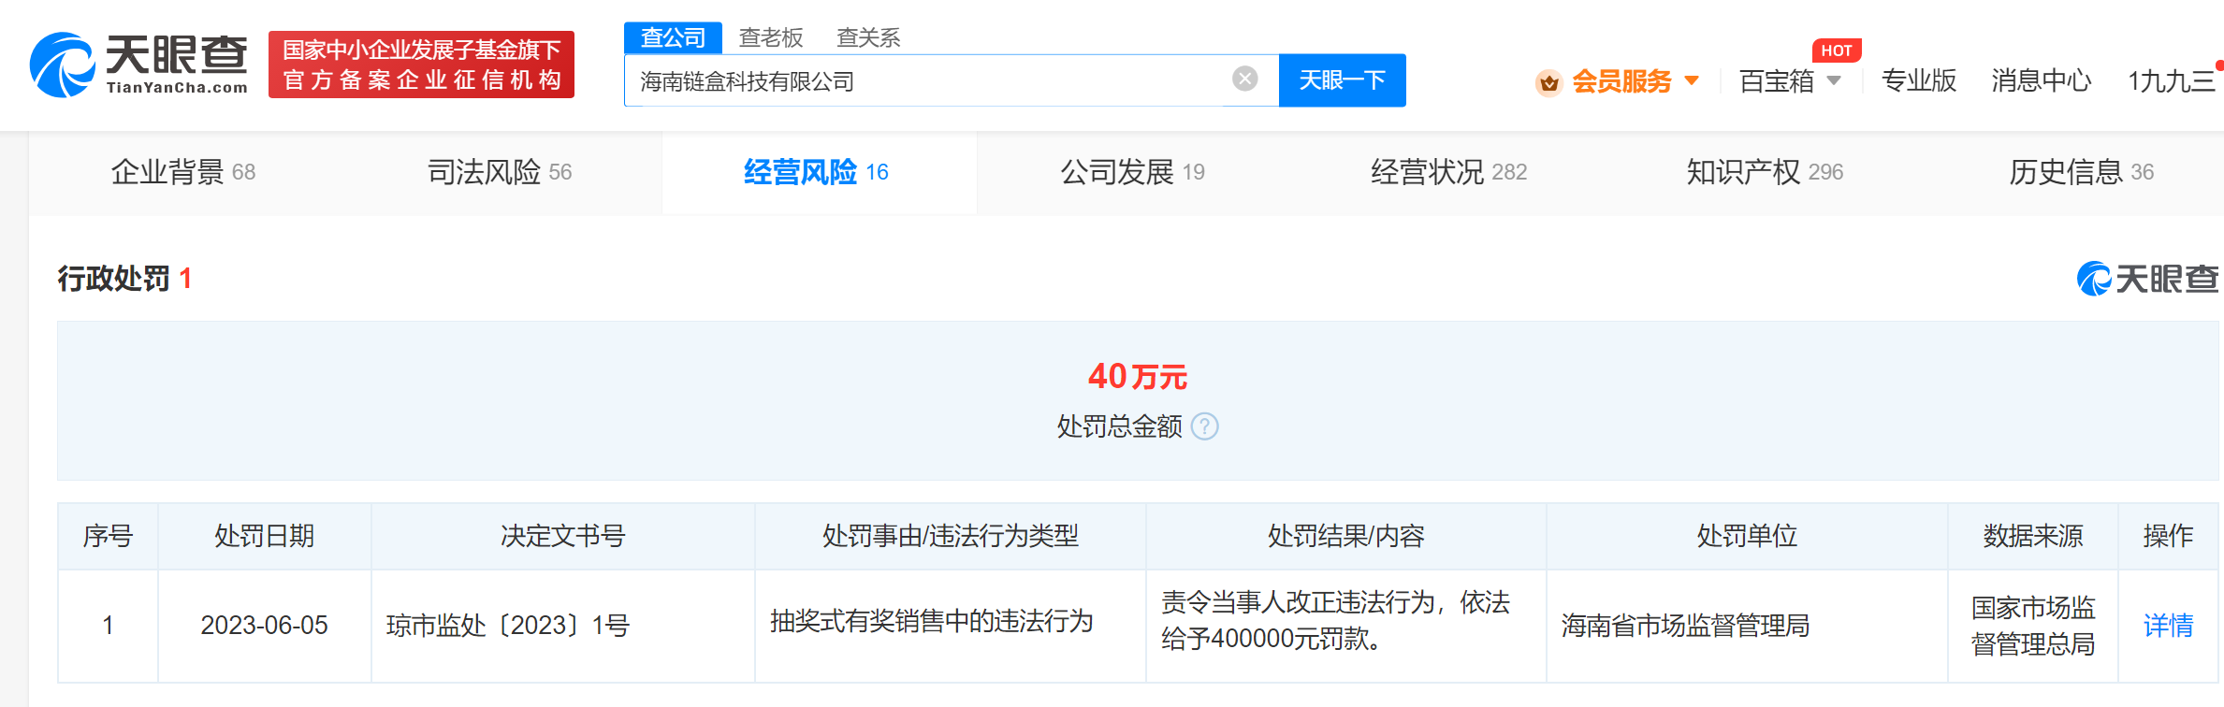Open 消息中心 link

pyautogui.click(x=2041, y=81)
